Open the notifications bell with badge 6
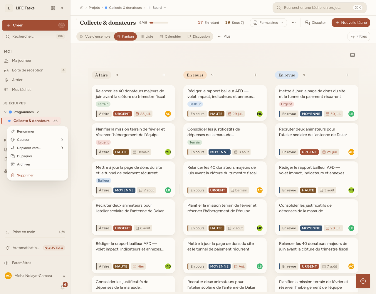 coord(63,287)
